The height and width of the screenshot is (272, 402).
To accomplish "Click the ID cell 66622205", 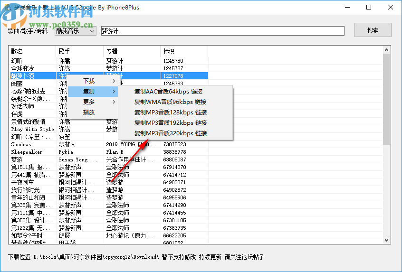I will 174,235.
